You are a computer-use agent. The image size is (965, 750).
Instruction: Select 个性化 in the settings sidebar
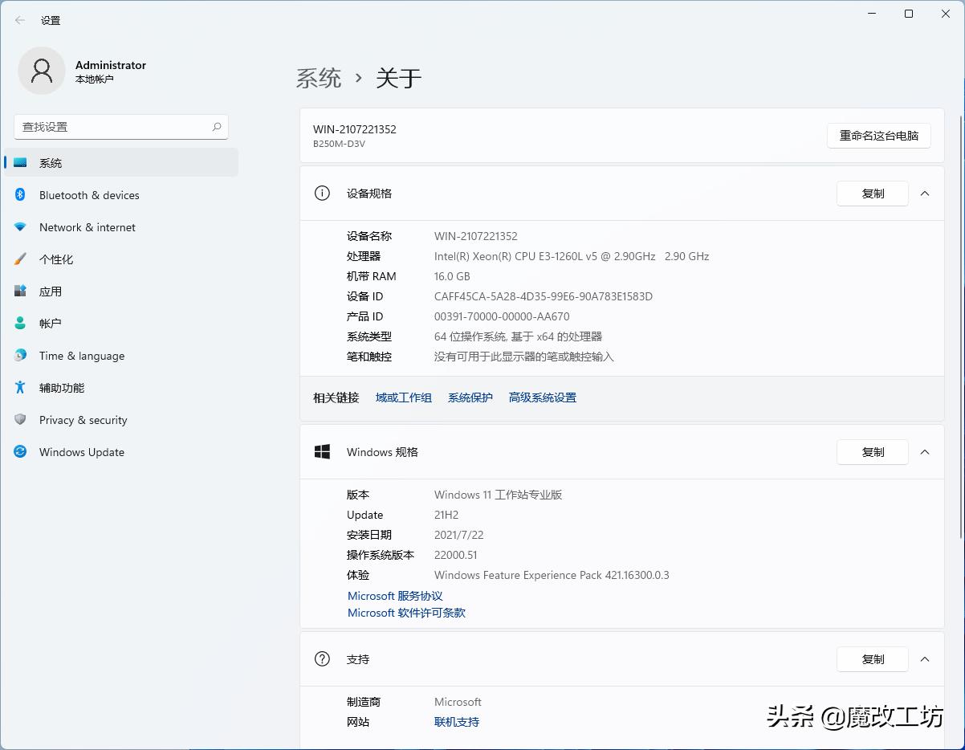point(56,259)
